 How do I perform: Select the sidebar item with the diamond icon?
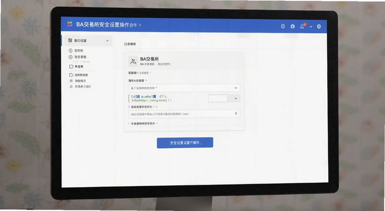click(76, 50)
